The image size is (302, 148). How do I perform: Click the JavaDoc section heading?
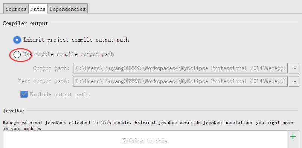point(14,111)
